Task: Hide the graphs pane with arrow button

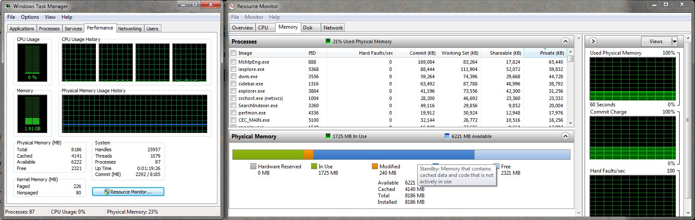Action: pos(593,41)
